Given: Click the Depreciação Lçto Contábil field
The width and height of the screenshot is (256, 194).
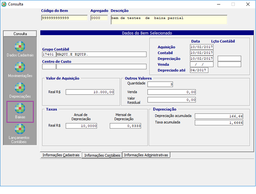Looking at the screenshot, I should coord(229,59).
